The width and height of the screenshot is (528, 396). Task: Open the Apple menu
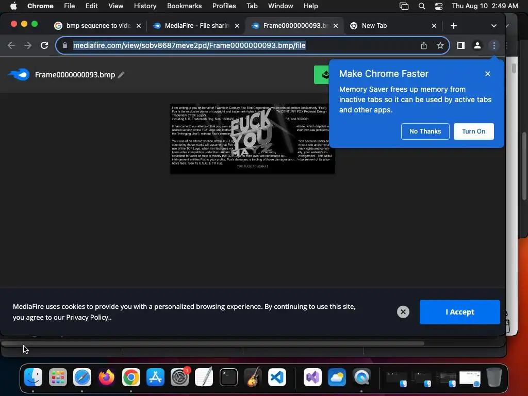(13, 6)
